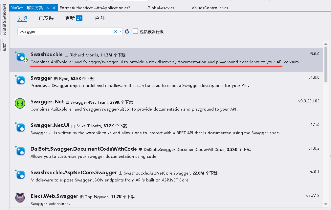This screenshot has width=331, height=210.
Task: Select the Swashbuckle package title
Action: pyautogui.click(x=46, y=54)
